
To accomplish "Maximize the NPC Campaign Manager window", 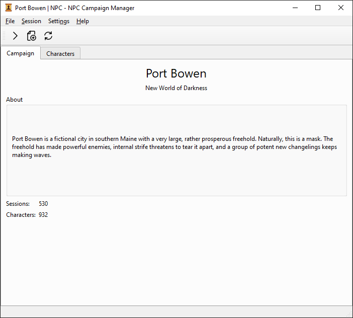I will [318, 8].
